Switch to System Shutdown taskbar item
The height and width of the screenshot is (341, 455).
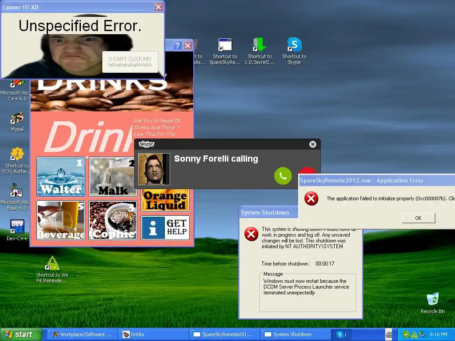tap(295, 334)
